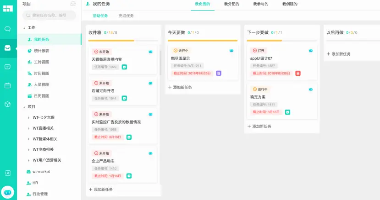Switch to 我负责的 tab
This screenshot has width=380, height=200.
coord(202,4)
